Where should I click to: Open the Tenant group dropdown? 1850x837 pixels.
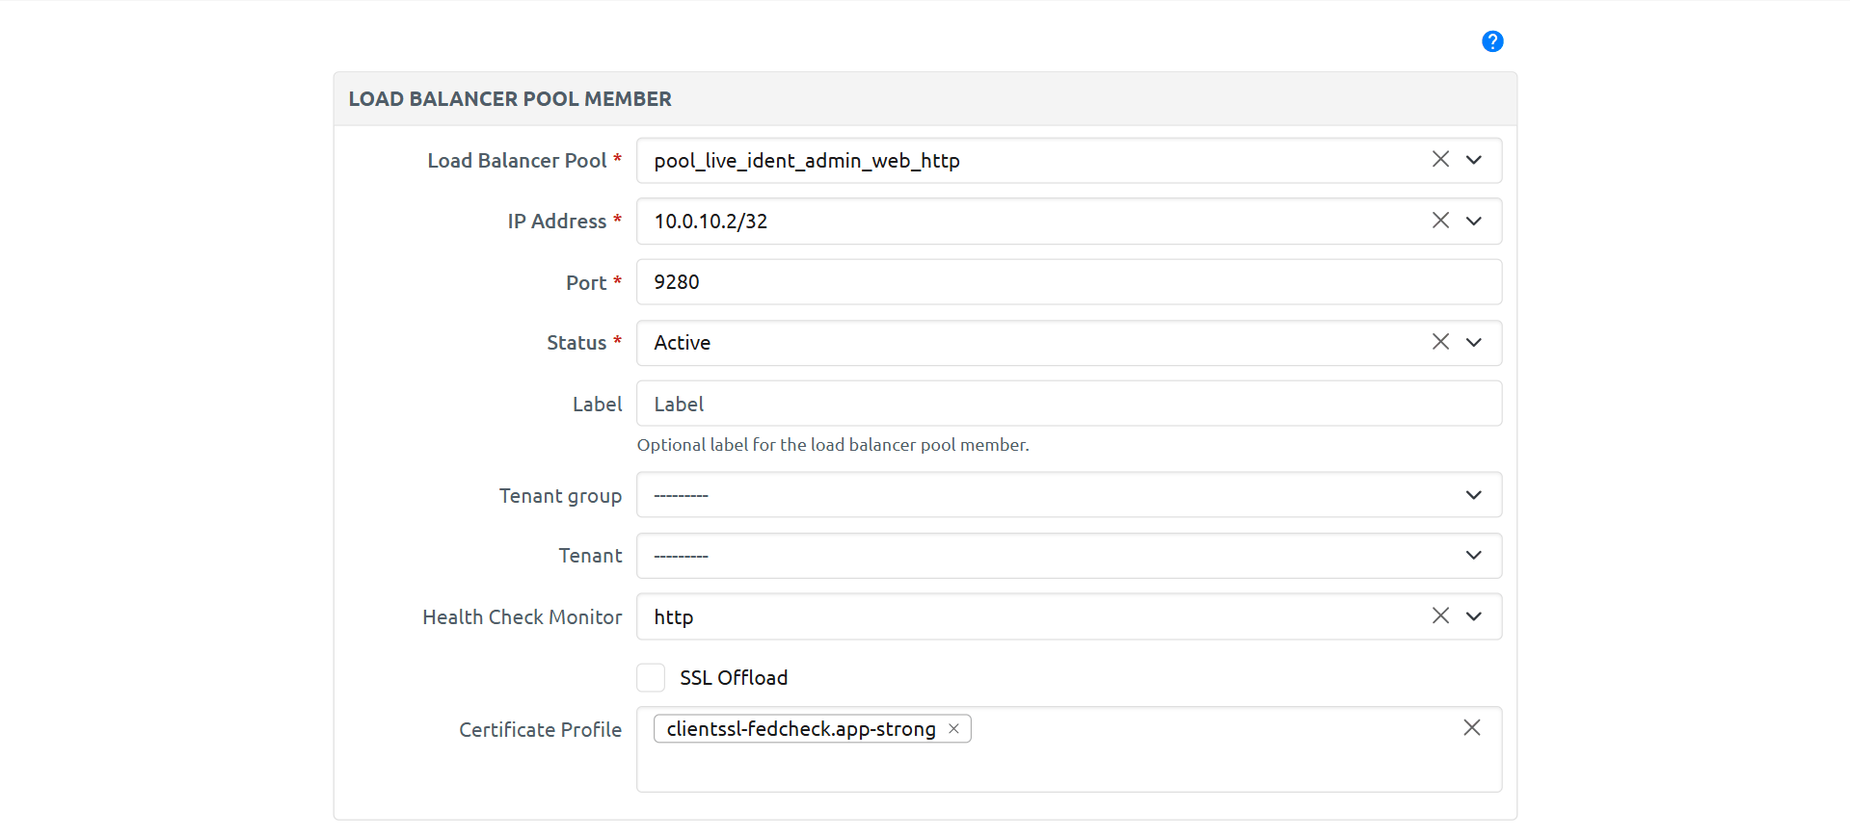pos(1068,495)
